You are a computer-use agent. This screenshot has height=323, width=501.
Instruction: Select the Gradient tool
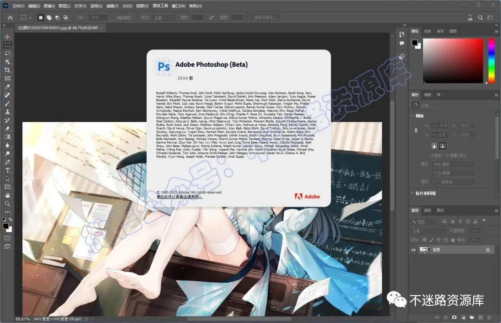[x=7, y=137]
